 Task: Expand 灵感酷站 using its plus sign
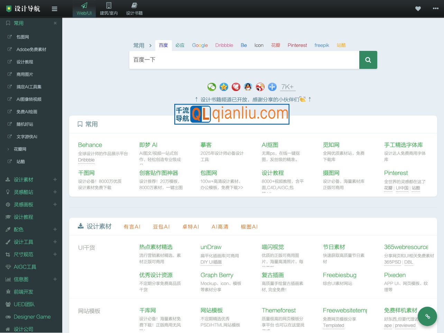pos(55,192)
